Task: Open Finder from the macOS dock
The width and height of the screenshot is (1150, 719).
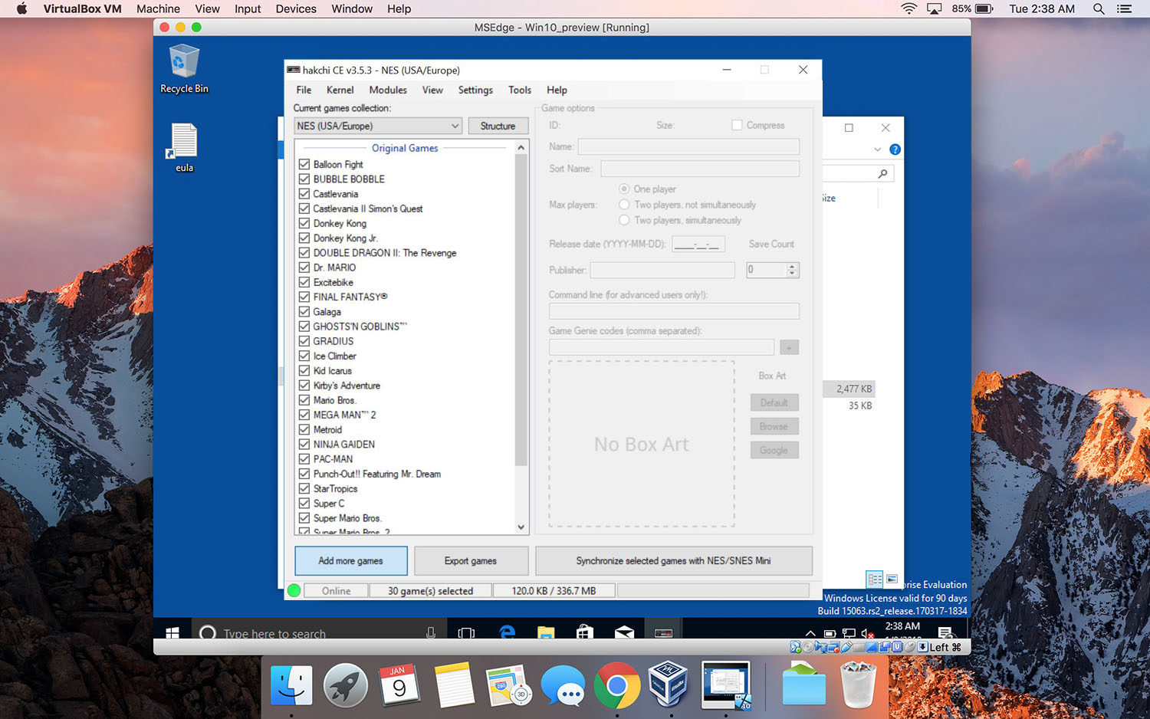Action: pos(291,685)
